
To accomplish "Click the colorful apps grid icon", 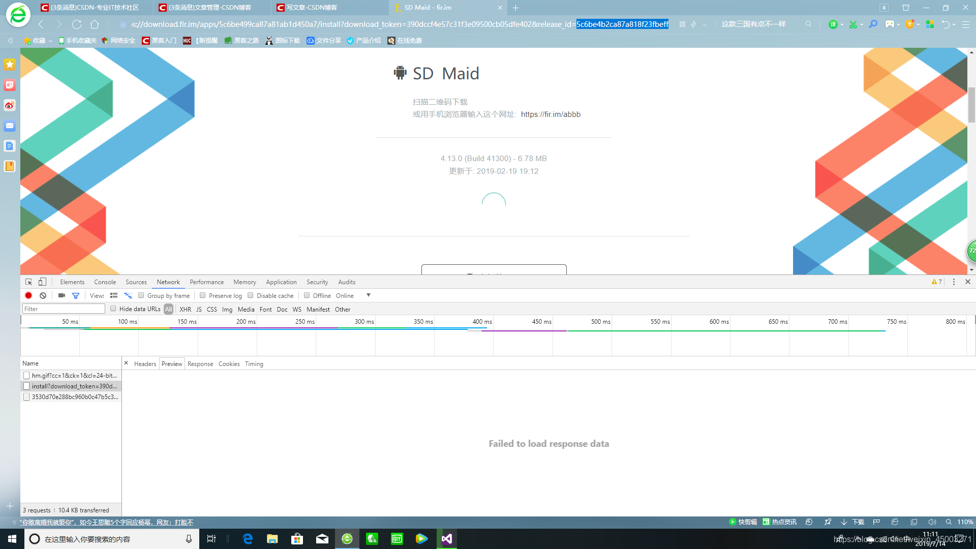I will point(930,24).
